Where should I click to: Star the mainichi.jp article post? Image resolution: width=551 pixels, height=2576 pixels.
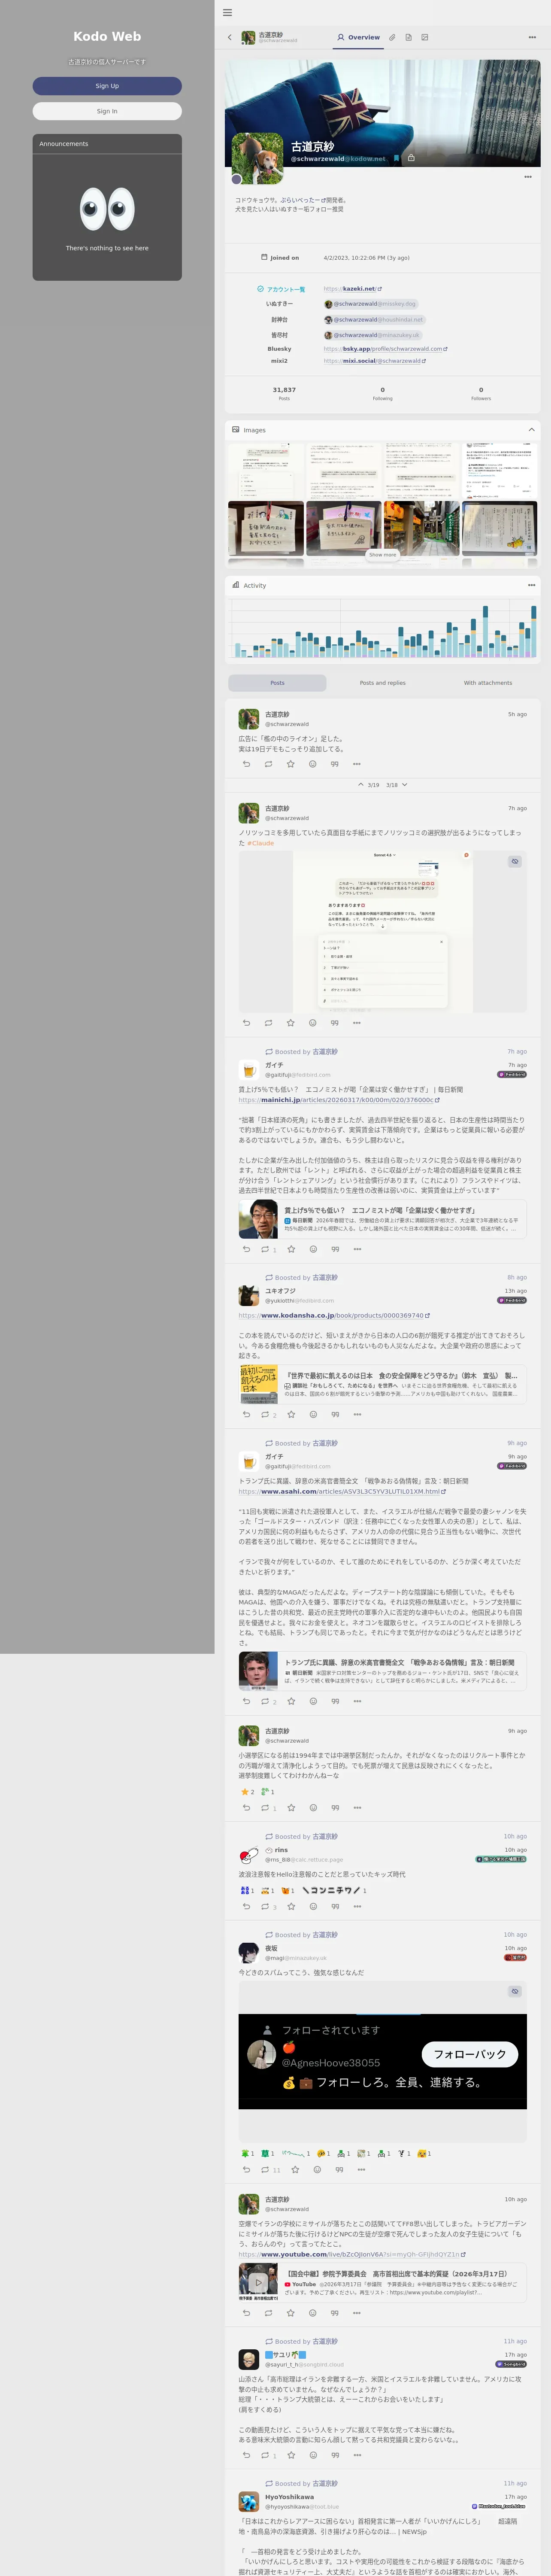coord(291,1249)
